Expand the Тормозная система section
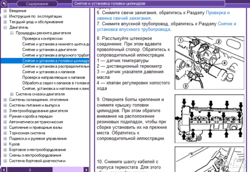Viewport: 250px width, 172px height. tap(5, 133)
